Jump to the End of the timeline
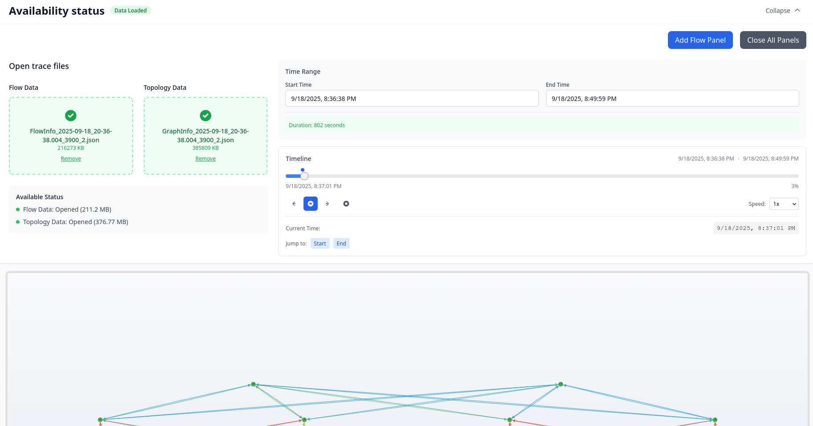Viewport: 813px width, 426px height. pyautogui.click(x=341, y=243)
